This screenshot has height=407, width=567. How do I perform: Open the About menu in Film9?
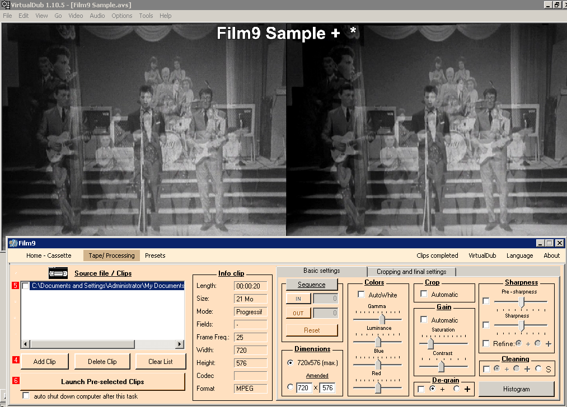551,255
